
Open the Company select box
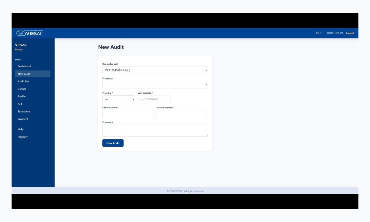click(155, 85)
